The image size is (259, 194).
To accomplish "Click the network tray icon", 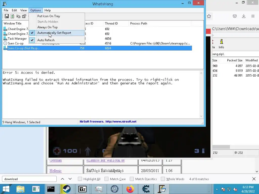I will 229,189.
